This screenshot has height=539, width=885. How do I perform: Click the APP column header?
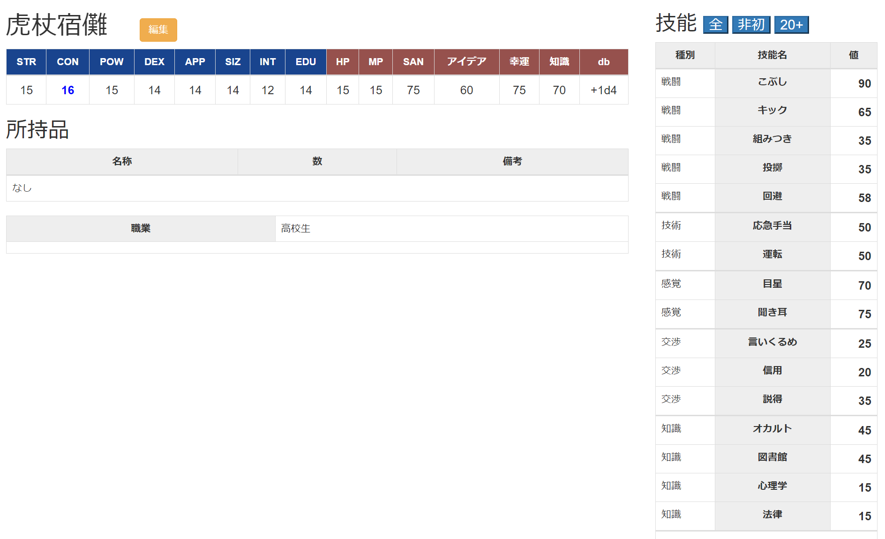pyautogui.click(x=195, y=62)
